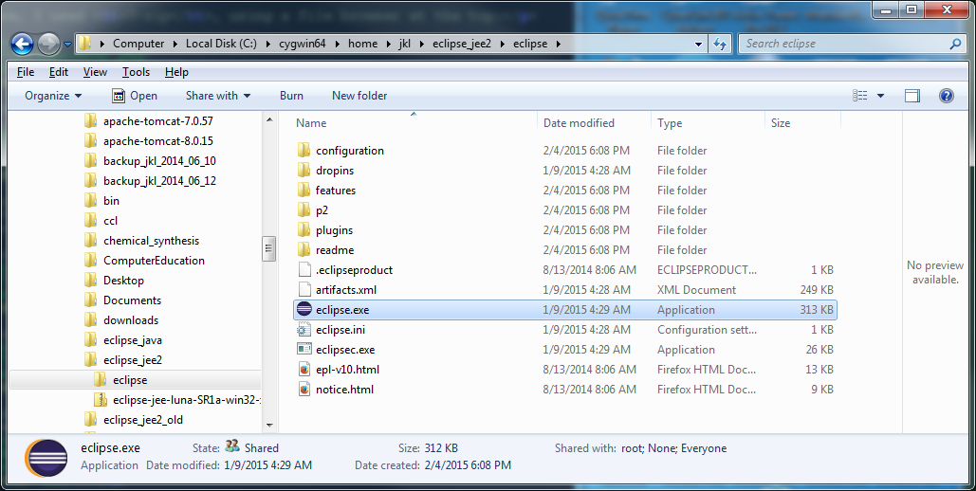The image size is (976, 491).
Task: Toggle the preview pane icon
Action: coord(912,96)
